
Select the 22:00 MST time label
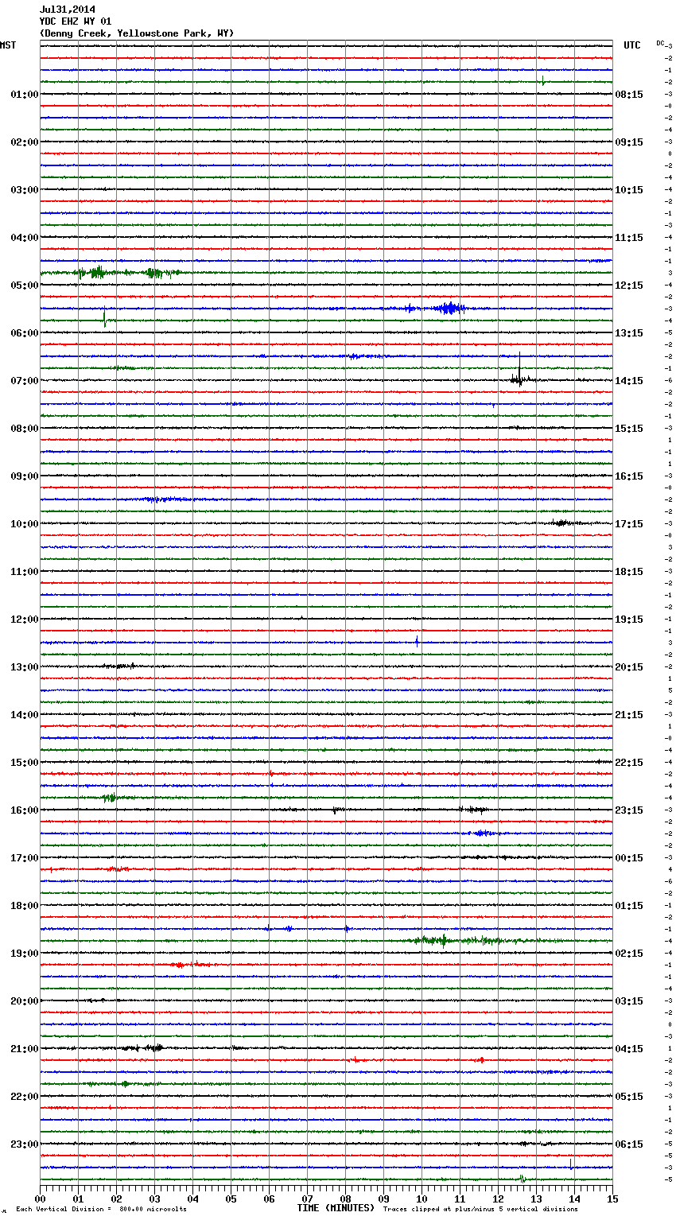tap(25, 1097)
